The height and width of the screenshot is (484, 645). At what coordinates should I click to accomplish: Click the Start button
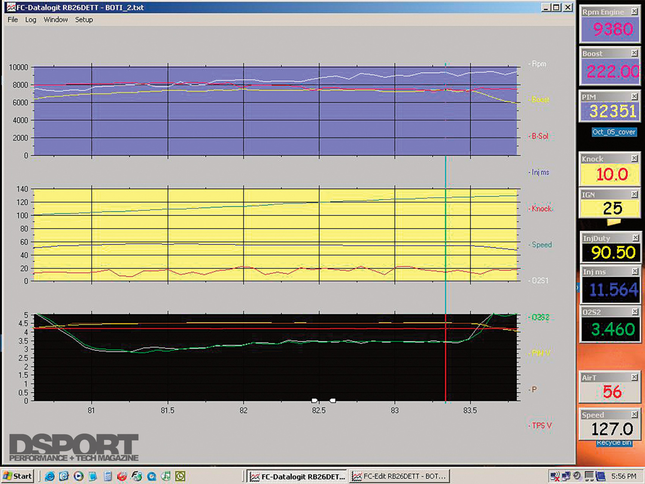point(18,476)
